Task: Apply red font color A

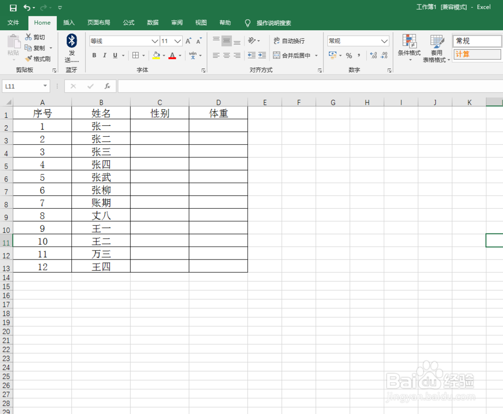Action: pos(172,55)
